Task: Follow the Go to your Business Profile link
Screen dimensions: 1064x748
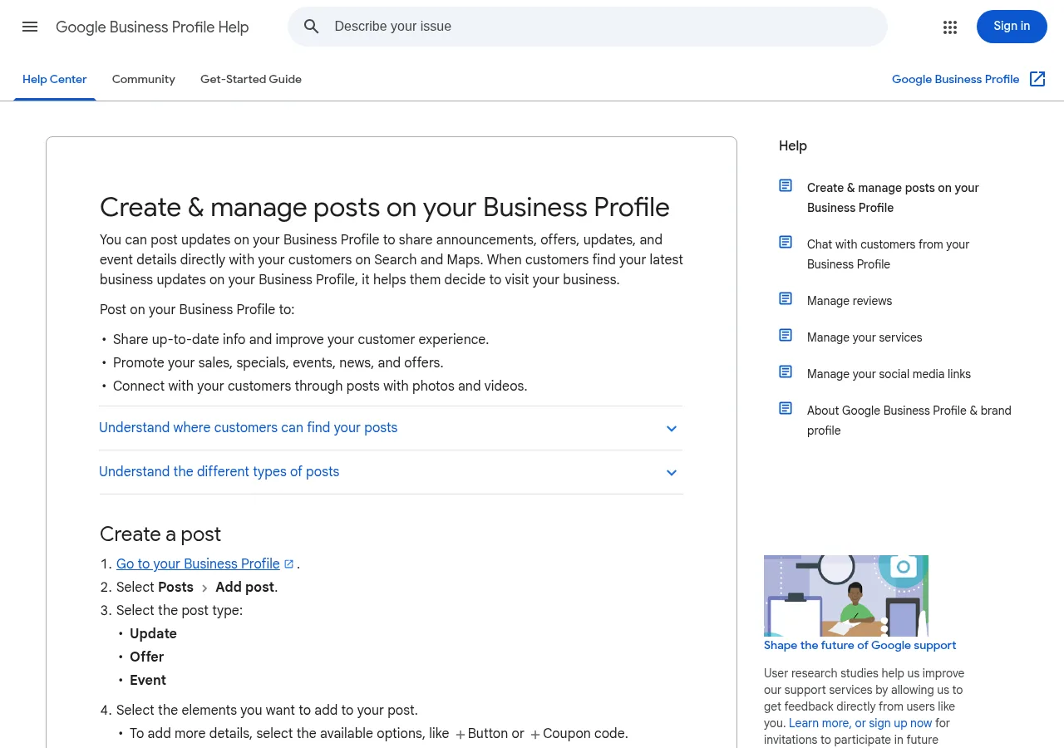Action: (x=198, y=563)
